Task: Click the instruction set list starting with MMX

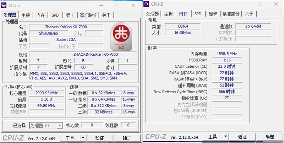Action: click(x=83, y=76)
